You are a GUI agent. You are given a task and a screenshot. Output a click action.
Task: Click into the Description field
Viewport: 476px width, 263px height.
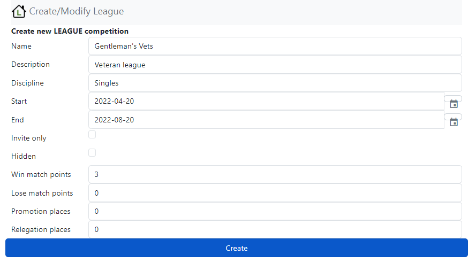275,65
